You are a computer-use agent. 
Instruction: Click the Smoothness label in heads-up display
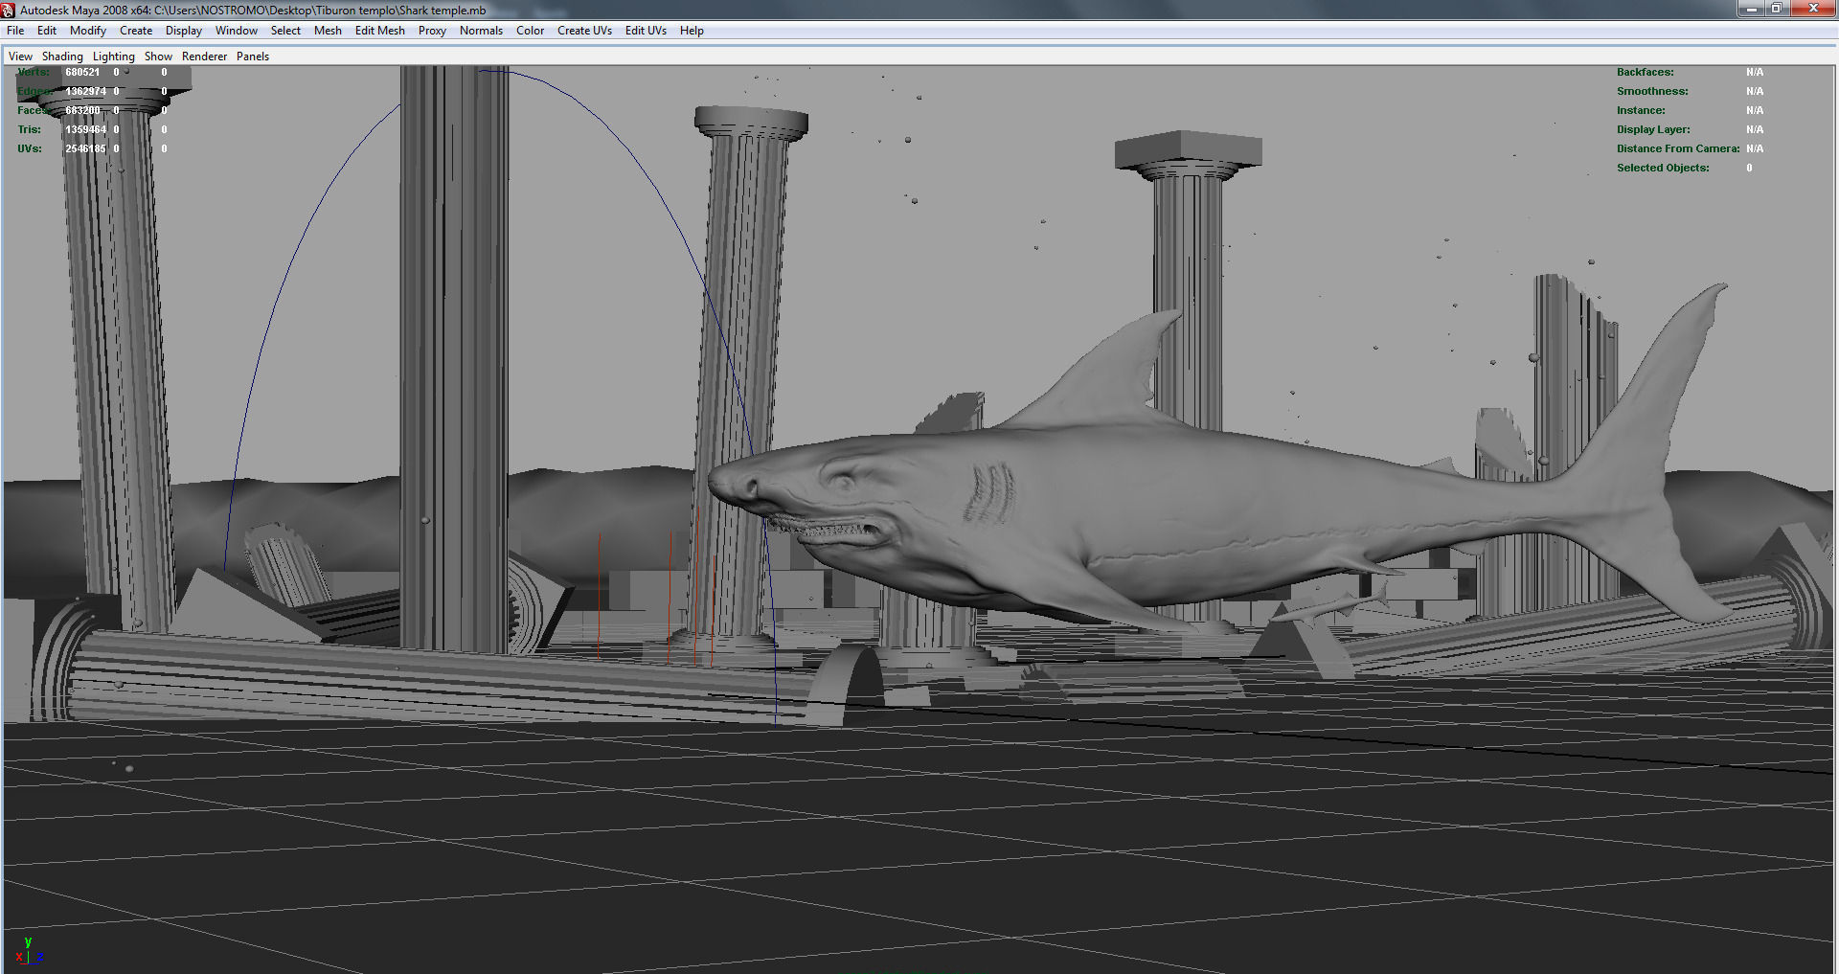(x=1652, y=91)
